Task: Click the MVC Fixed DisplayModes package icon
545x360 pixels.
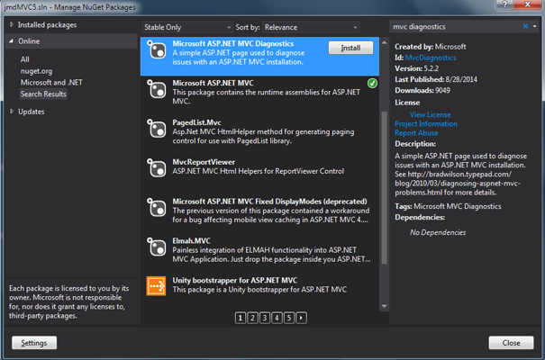Action: tap(157, 207)
